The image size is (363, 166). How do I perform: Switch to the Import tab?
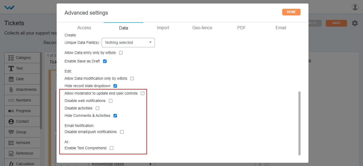[x=163, y=28]
